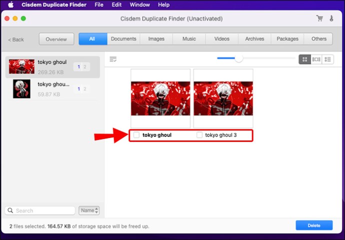
Task: Click the 1|2 badge of 269.26 KB group
Action: pos(81,66)
